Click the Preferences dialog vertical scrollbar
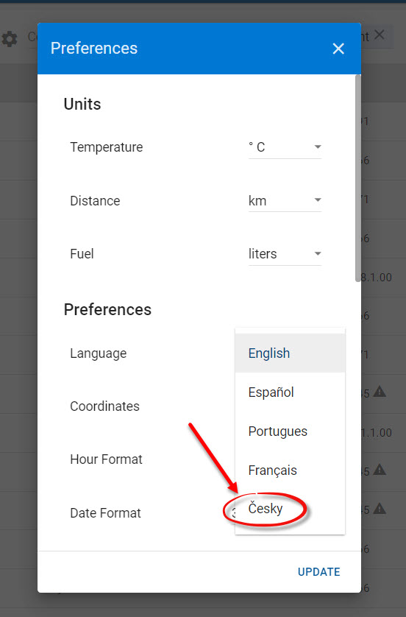This screenshot has width=406, height=617. pos(357,178)
